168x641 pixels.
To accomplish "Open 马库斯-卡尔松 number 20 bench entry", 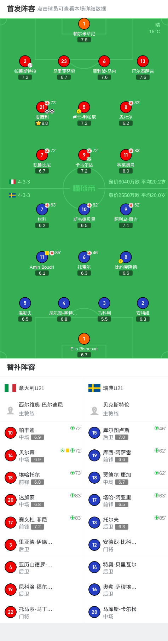I will tap(126, 612).
